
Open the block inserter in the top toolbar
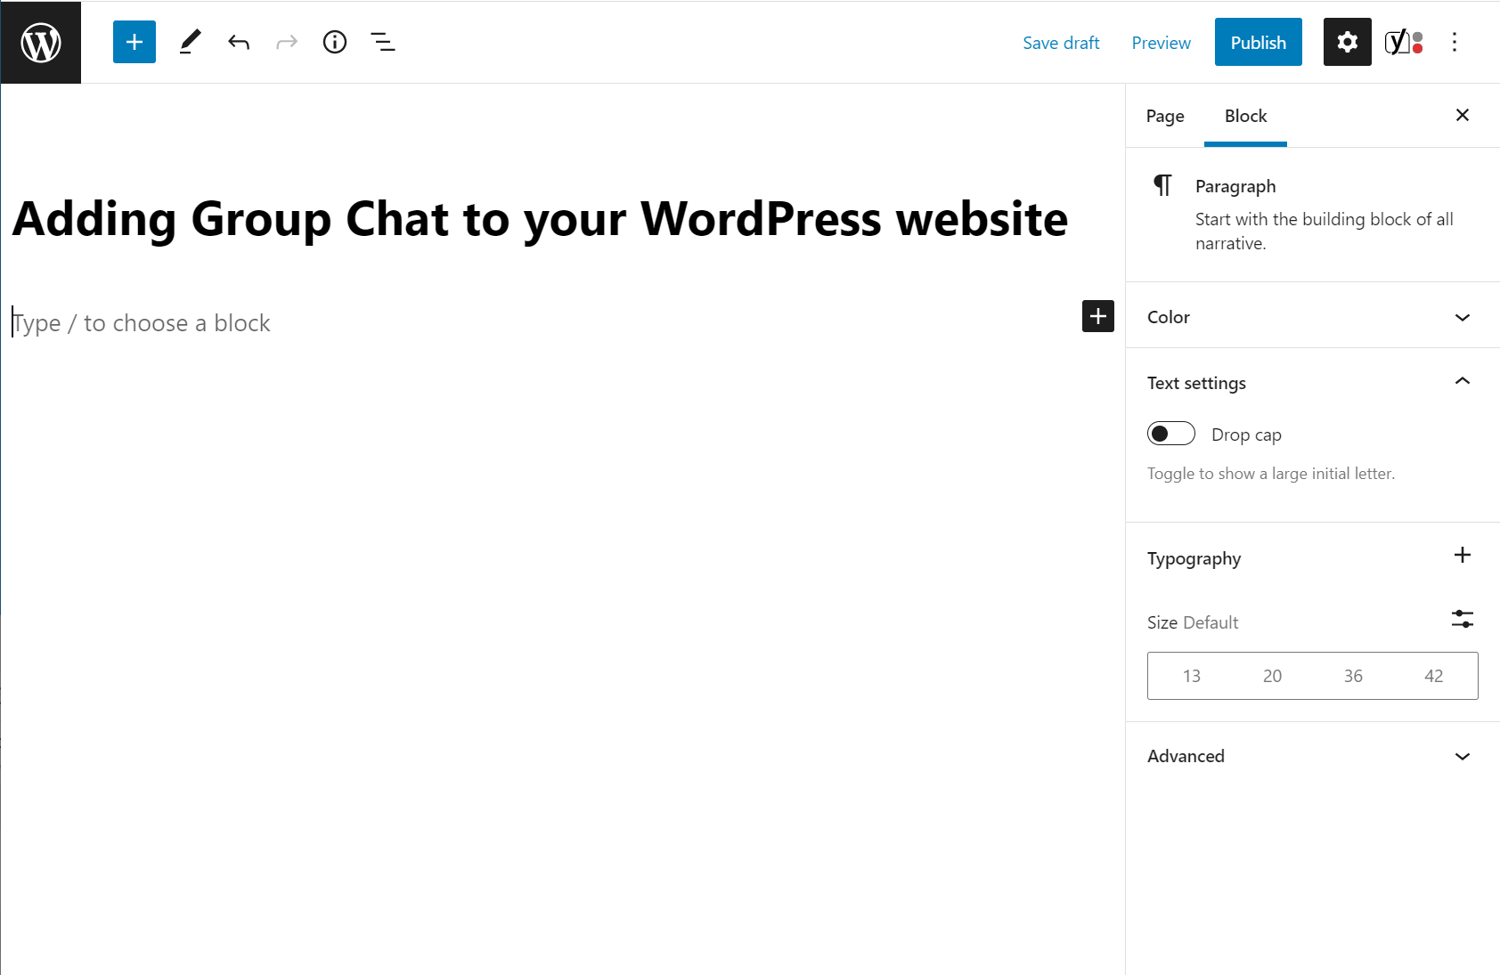coord(135,42)
